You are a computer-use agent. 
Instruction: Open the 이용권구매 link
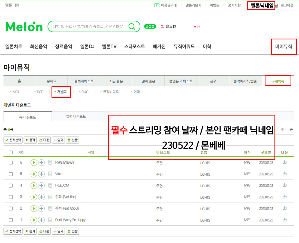coord(165,5)
